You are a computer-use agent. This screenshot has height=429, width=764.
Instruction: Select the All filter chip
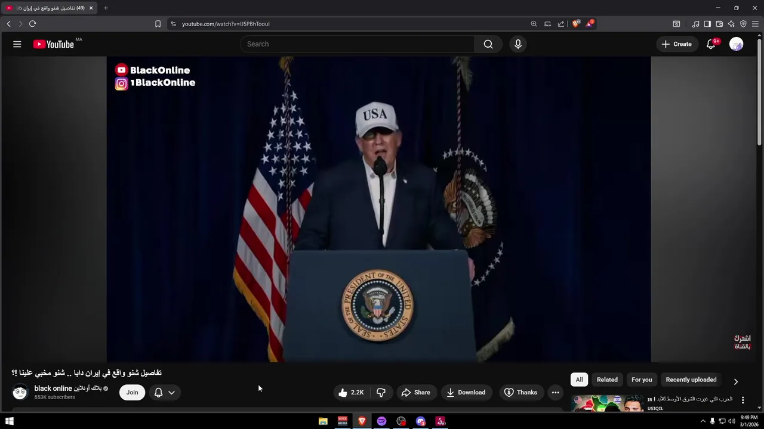coord(579,380)
